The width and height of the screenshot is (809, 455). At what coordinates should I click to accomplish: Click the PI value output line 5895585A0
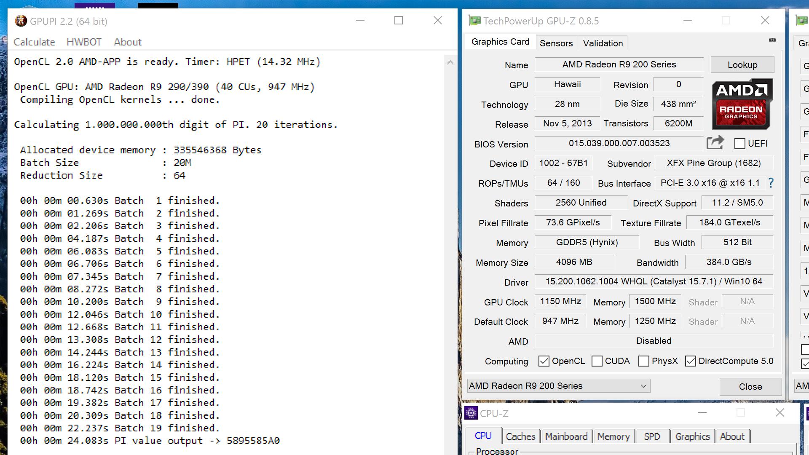point(150,441)
